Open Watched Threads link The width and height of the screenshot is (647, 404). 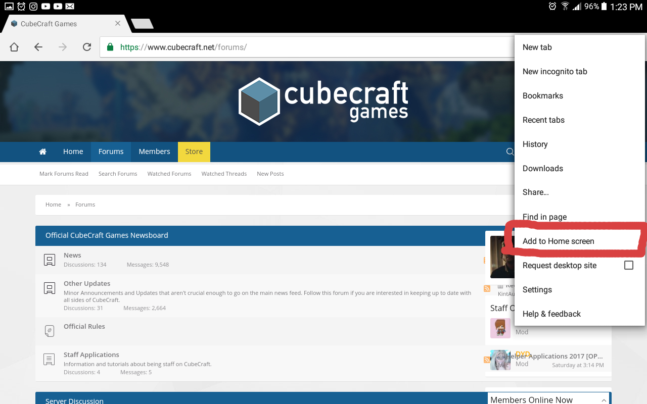(224, 174)
